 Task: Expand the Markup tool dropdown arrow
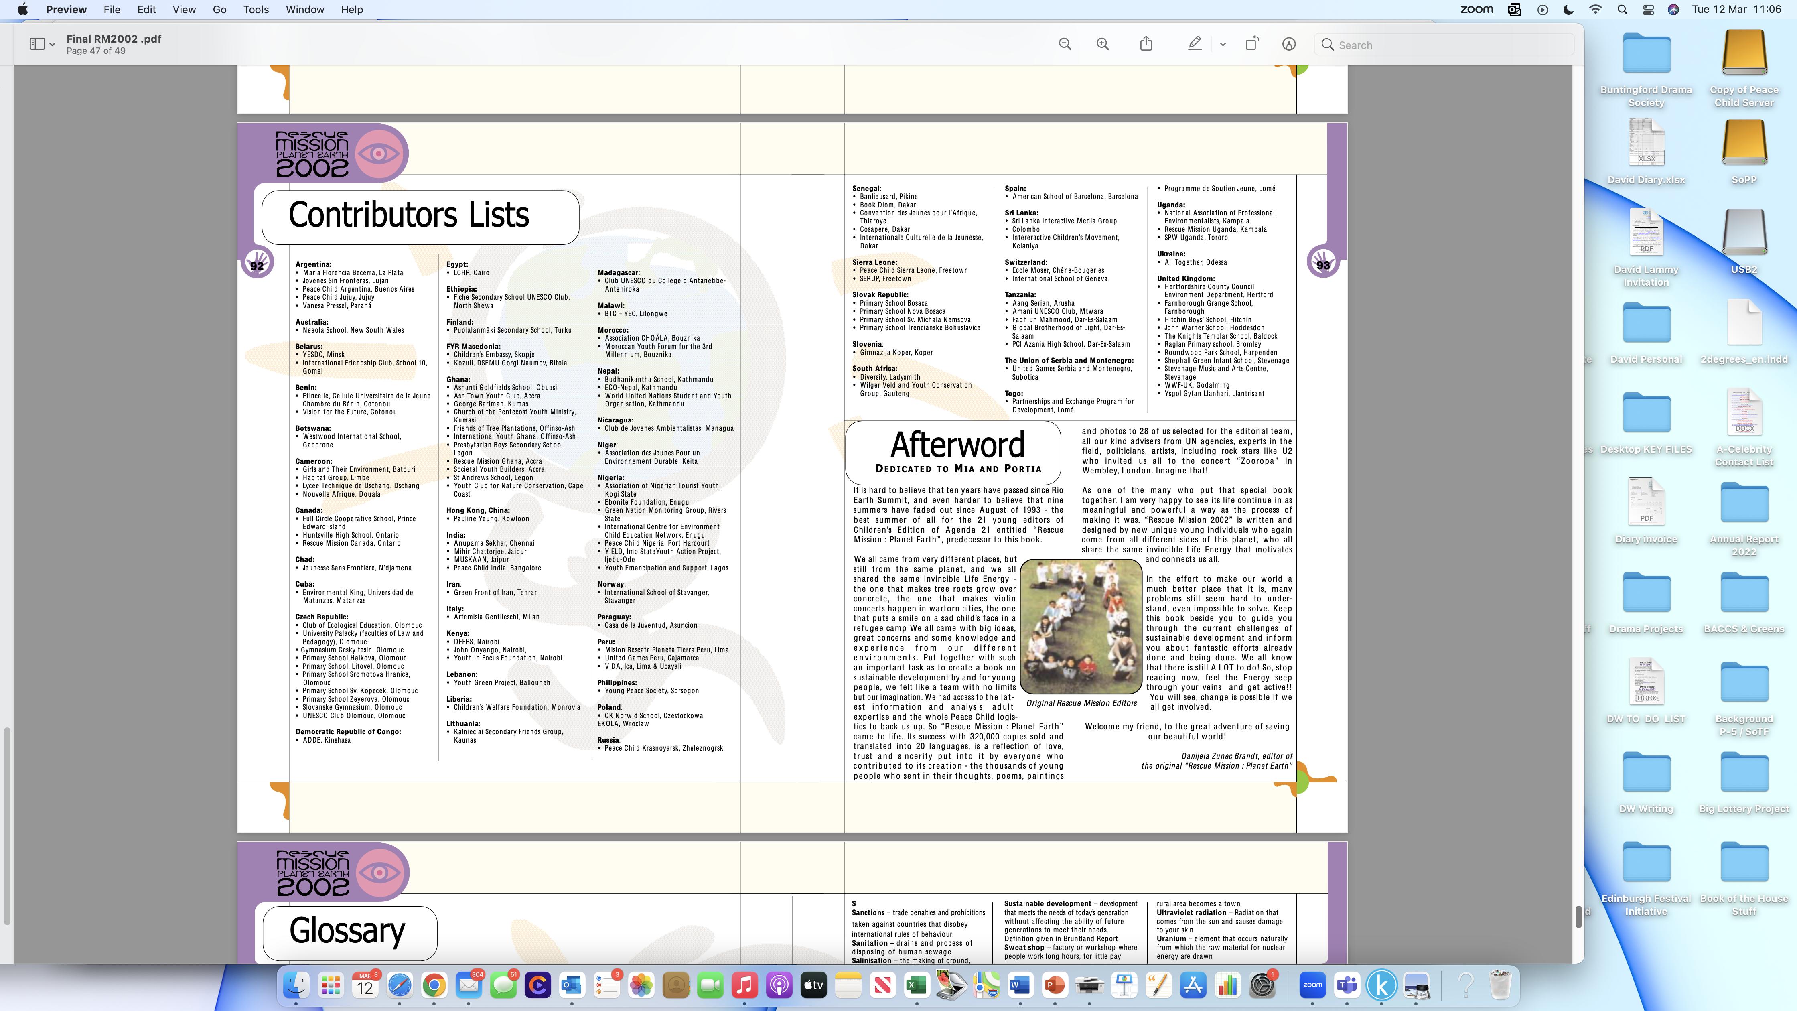pos(1222,45)
